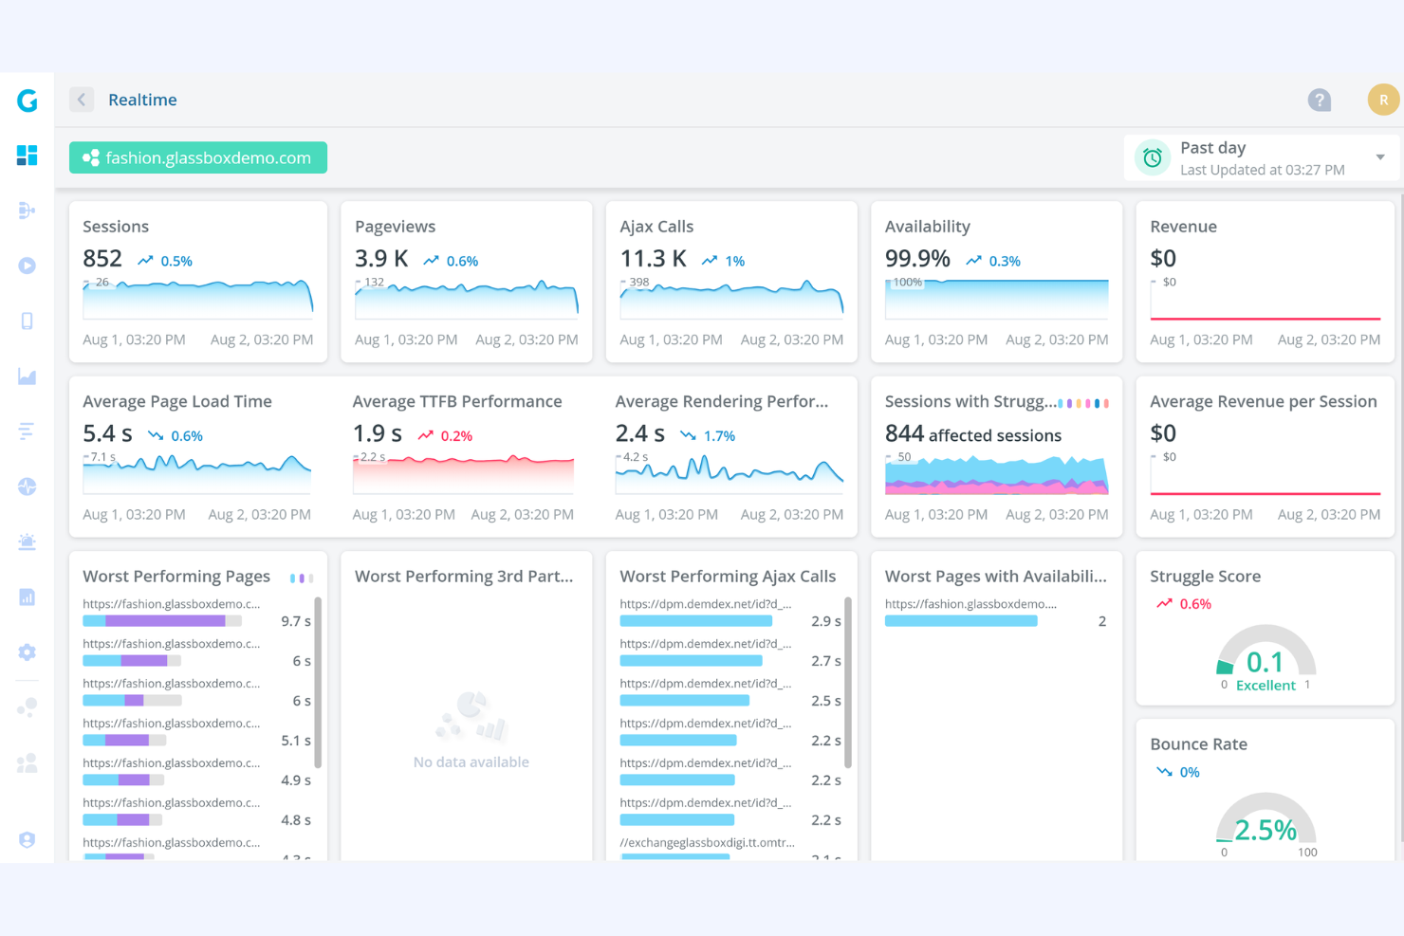Open the help question mark icon
The width and height of the screenshot is (1404, 936).
(1320, 99)
